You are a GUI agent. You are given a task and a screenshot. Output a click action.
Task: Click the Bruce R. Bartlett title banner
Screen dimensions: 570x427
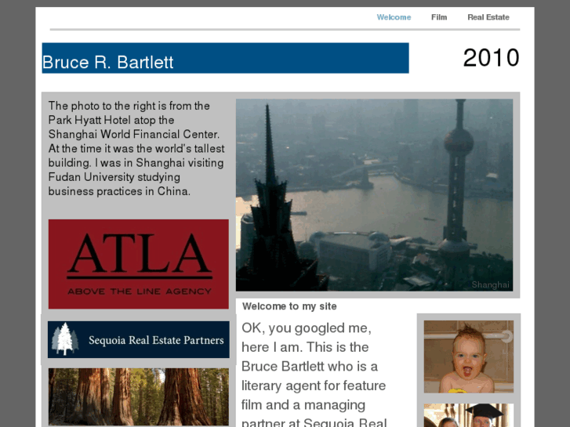pos(225,58)
